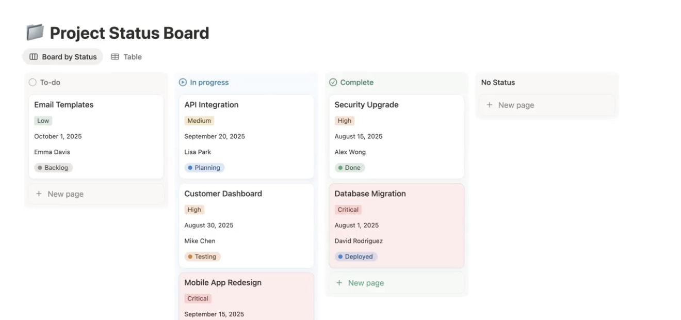Click New page button under No Status
This screenshot has height=320, width=681.
tap(516, 105)
